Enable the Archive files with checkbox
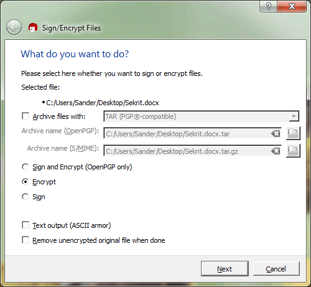Image resolution: width=311 pixels, height=287 pixels. coord(26,116)
